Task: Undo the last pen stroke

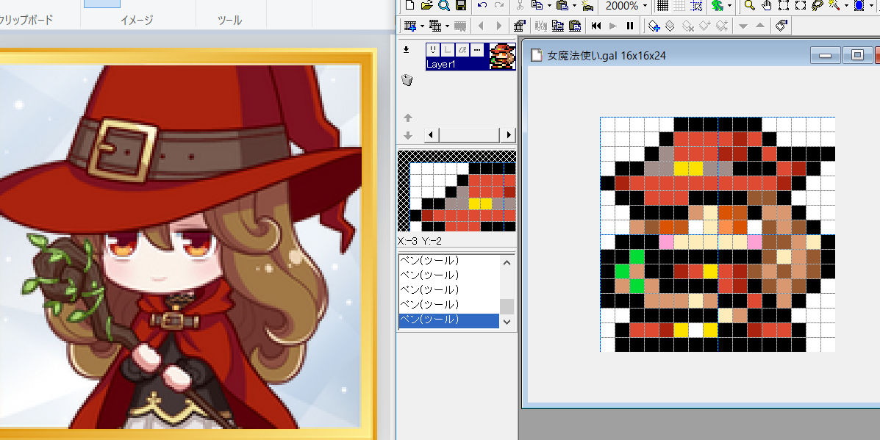Action: (482, 6)
